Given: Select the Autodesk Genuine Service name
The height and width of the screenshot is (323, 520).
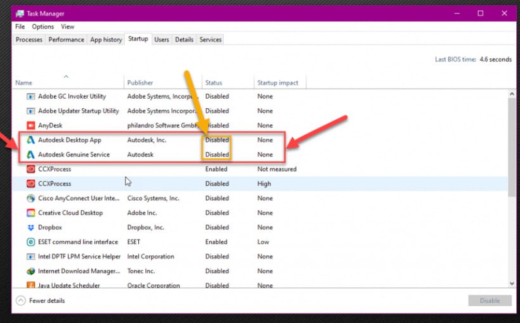Looking at the screenshot, I should [x=74, y=155].
